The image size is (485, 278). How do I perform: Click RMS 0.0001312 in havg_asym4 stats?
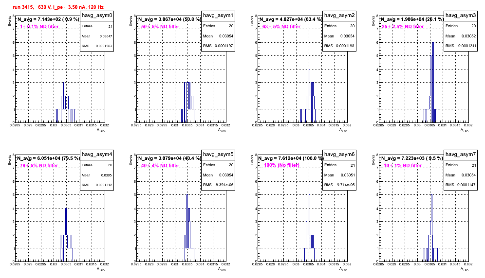[x=97, y=185]
